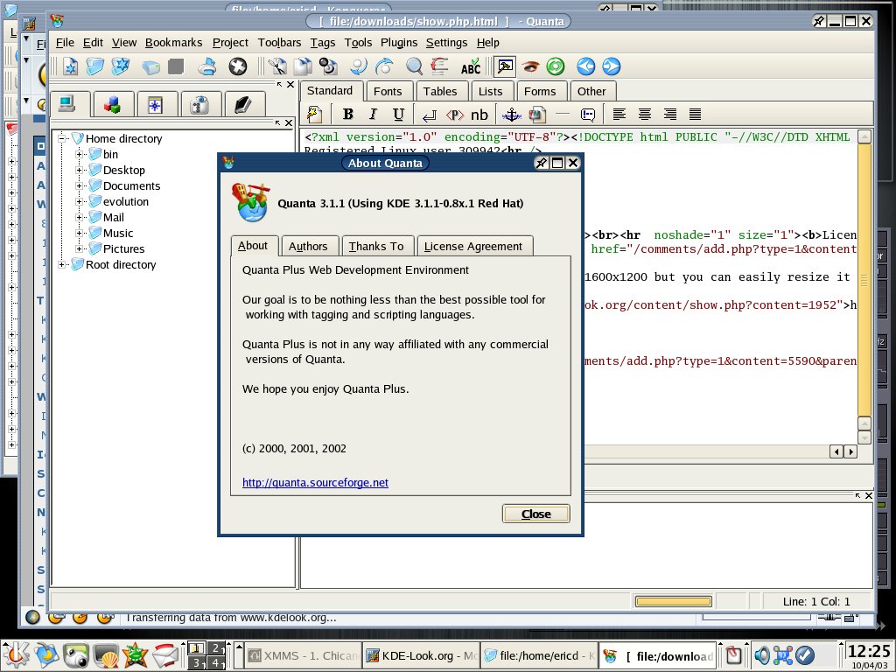Select the Pictures folder label in tree
This screenshot has width=896, height=672.
pyautogui.click(x=124, y=248)
